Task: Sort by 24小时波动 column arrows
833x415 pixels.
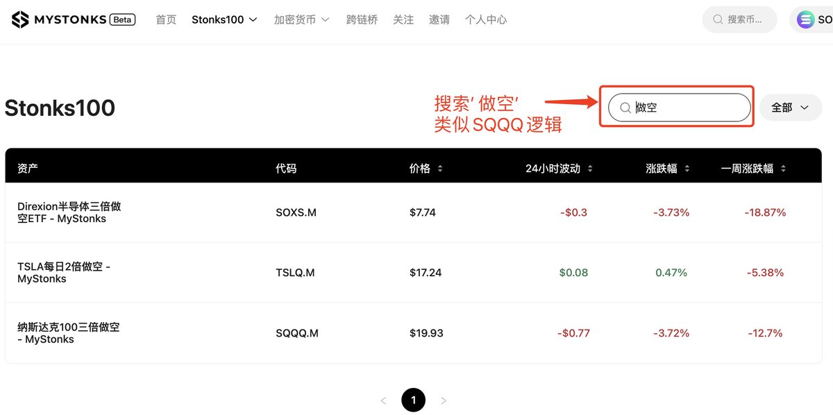Action: pyautogui.click(x=590, y=169)
